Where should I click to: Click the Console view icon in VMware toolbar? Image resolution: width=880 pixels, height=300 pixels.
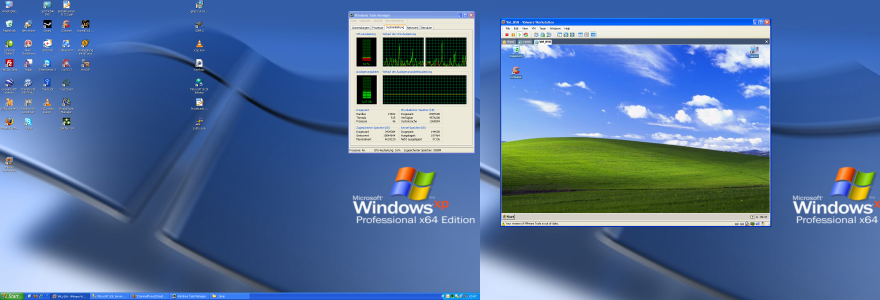point(593,34)
